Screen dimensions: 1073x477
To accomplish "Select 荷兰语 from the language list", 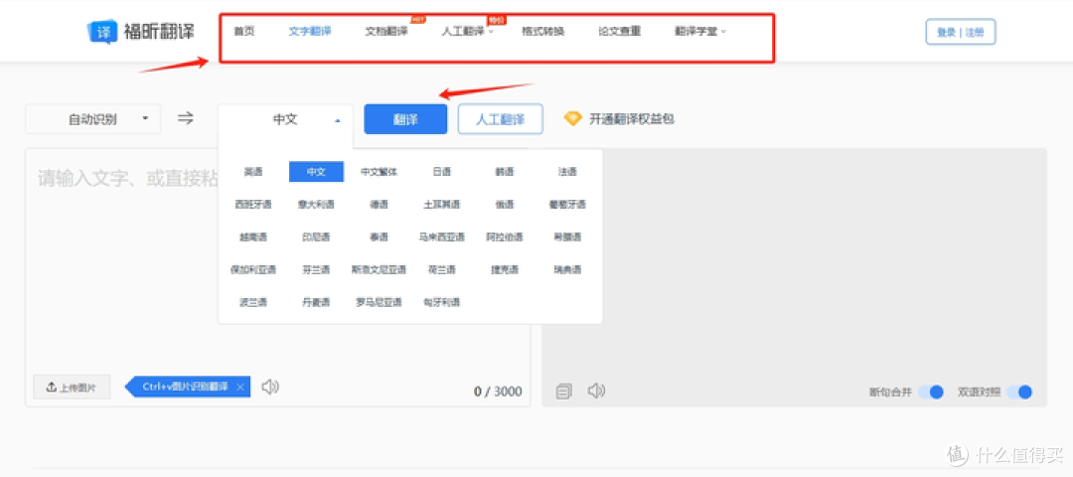I will pos(442,270).
